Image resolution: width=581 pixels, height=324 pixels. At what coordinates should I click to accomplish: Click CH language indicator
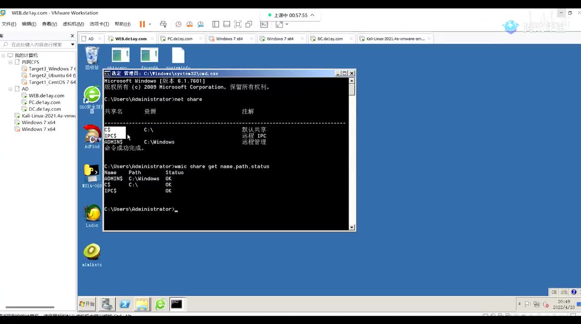coord(554,292)
